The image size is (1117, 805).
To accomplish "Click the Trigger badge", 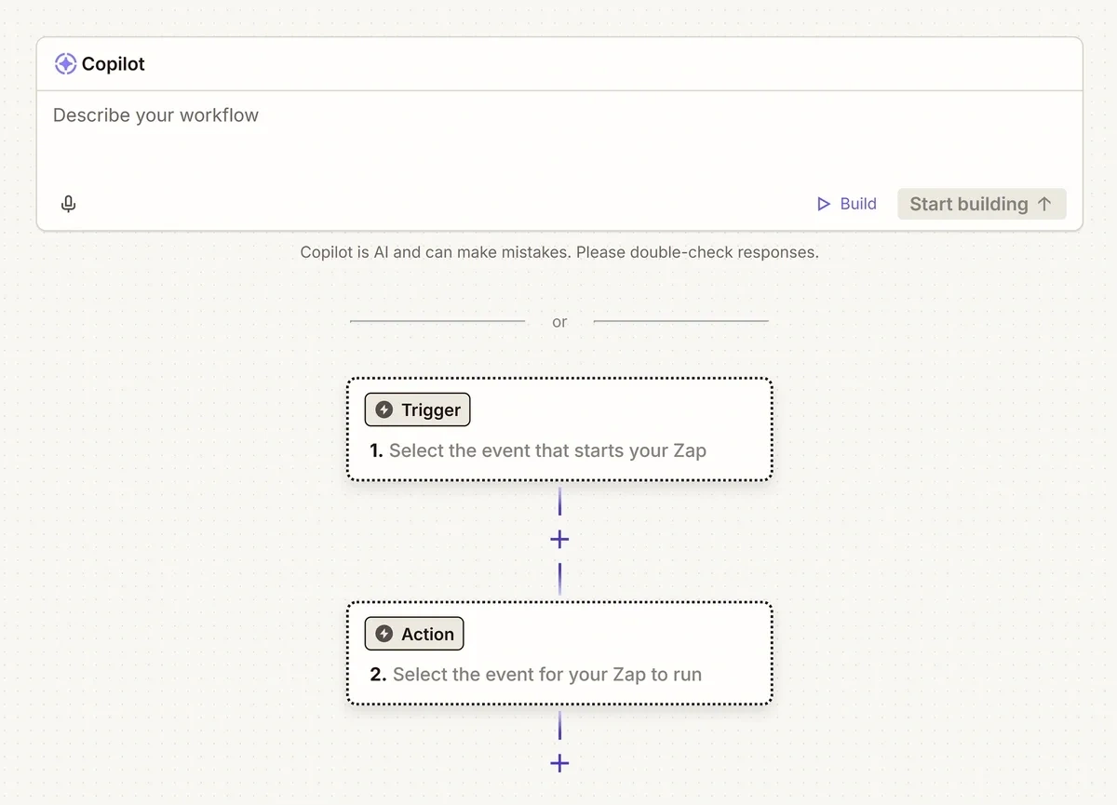I will click(x=418, y=409).
